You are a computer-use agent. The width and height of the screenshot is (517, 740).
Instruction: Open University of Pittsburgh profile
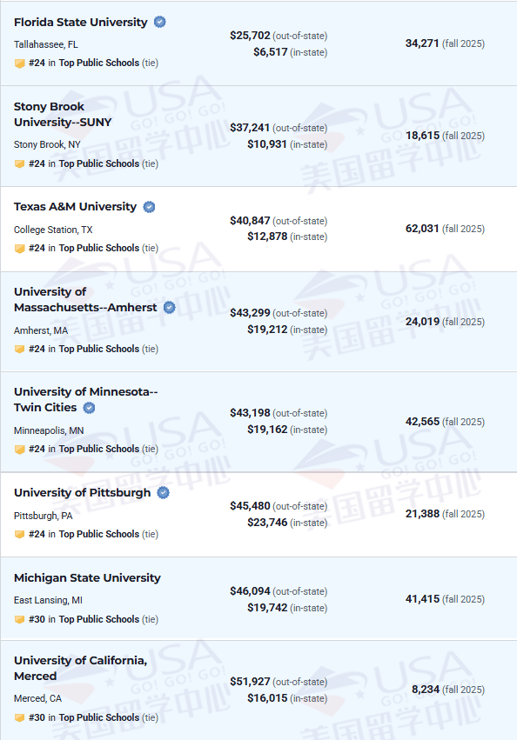point(83,493)
